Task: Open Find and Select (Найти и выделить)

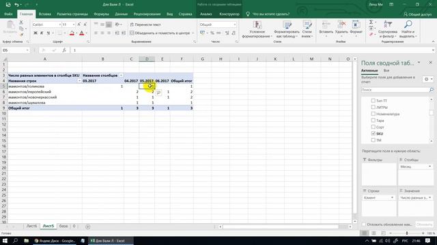Action: point(408,29)
